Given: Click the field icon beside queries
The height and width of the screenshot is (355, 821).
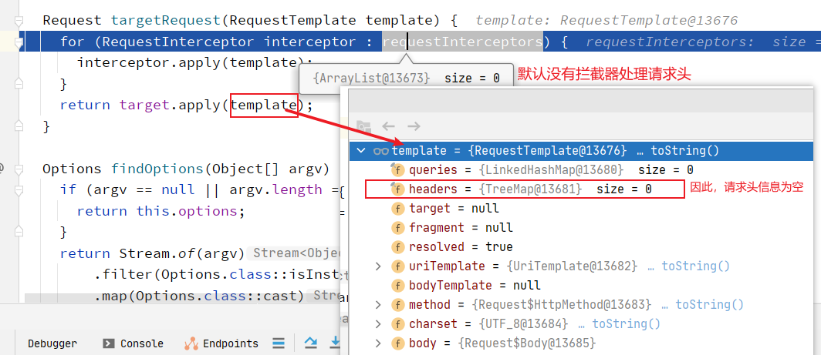Looking at the screenshot, I should click(398, 170).
